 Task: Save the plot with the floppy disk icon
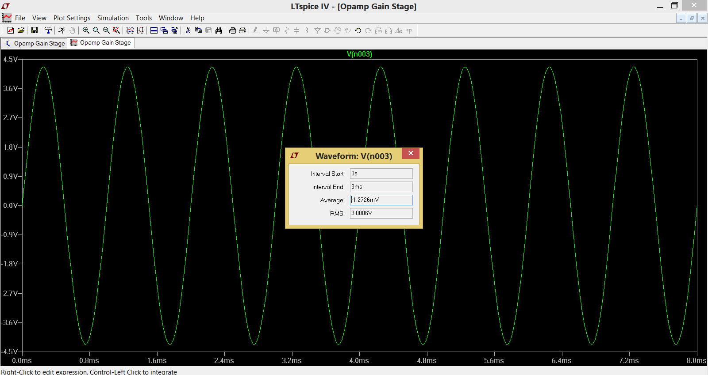[x=34, y=30]
